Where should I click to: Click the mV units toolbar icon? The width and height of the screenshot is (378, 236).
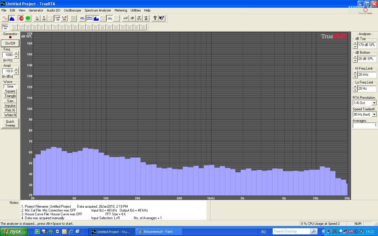[x=126, y=18]
